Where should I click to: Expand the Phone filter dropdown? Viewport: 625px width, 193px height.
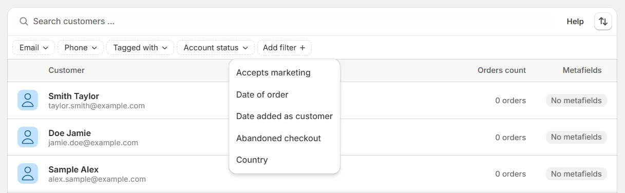[81, 48]
